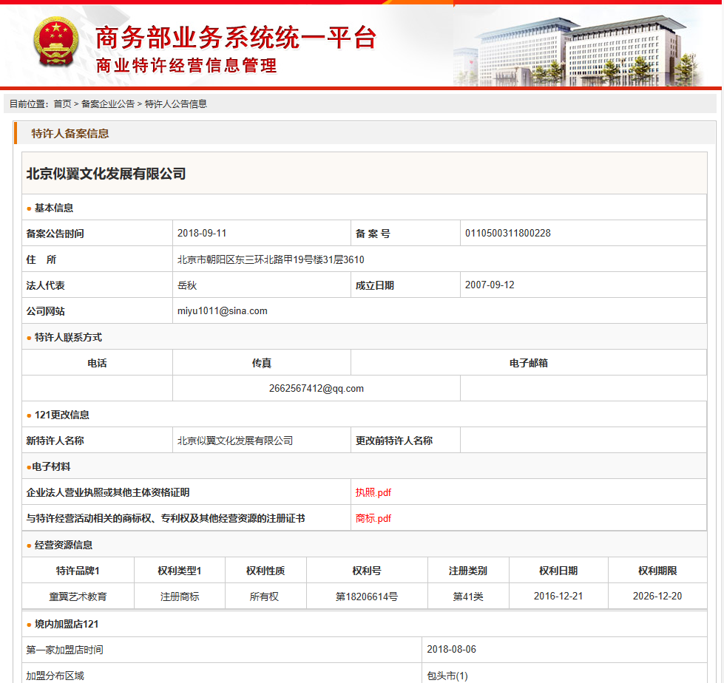The height and width of the screenshot is (683, 724).
Task: Click the 权利期限 column header
Action: (x=657, y=571)
